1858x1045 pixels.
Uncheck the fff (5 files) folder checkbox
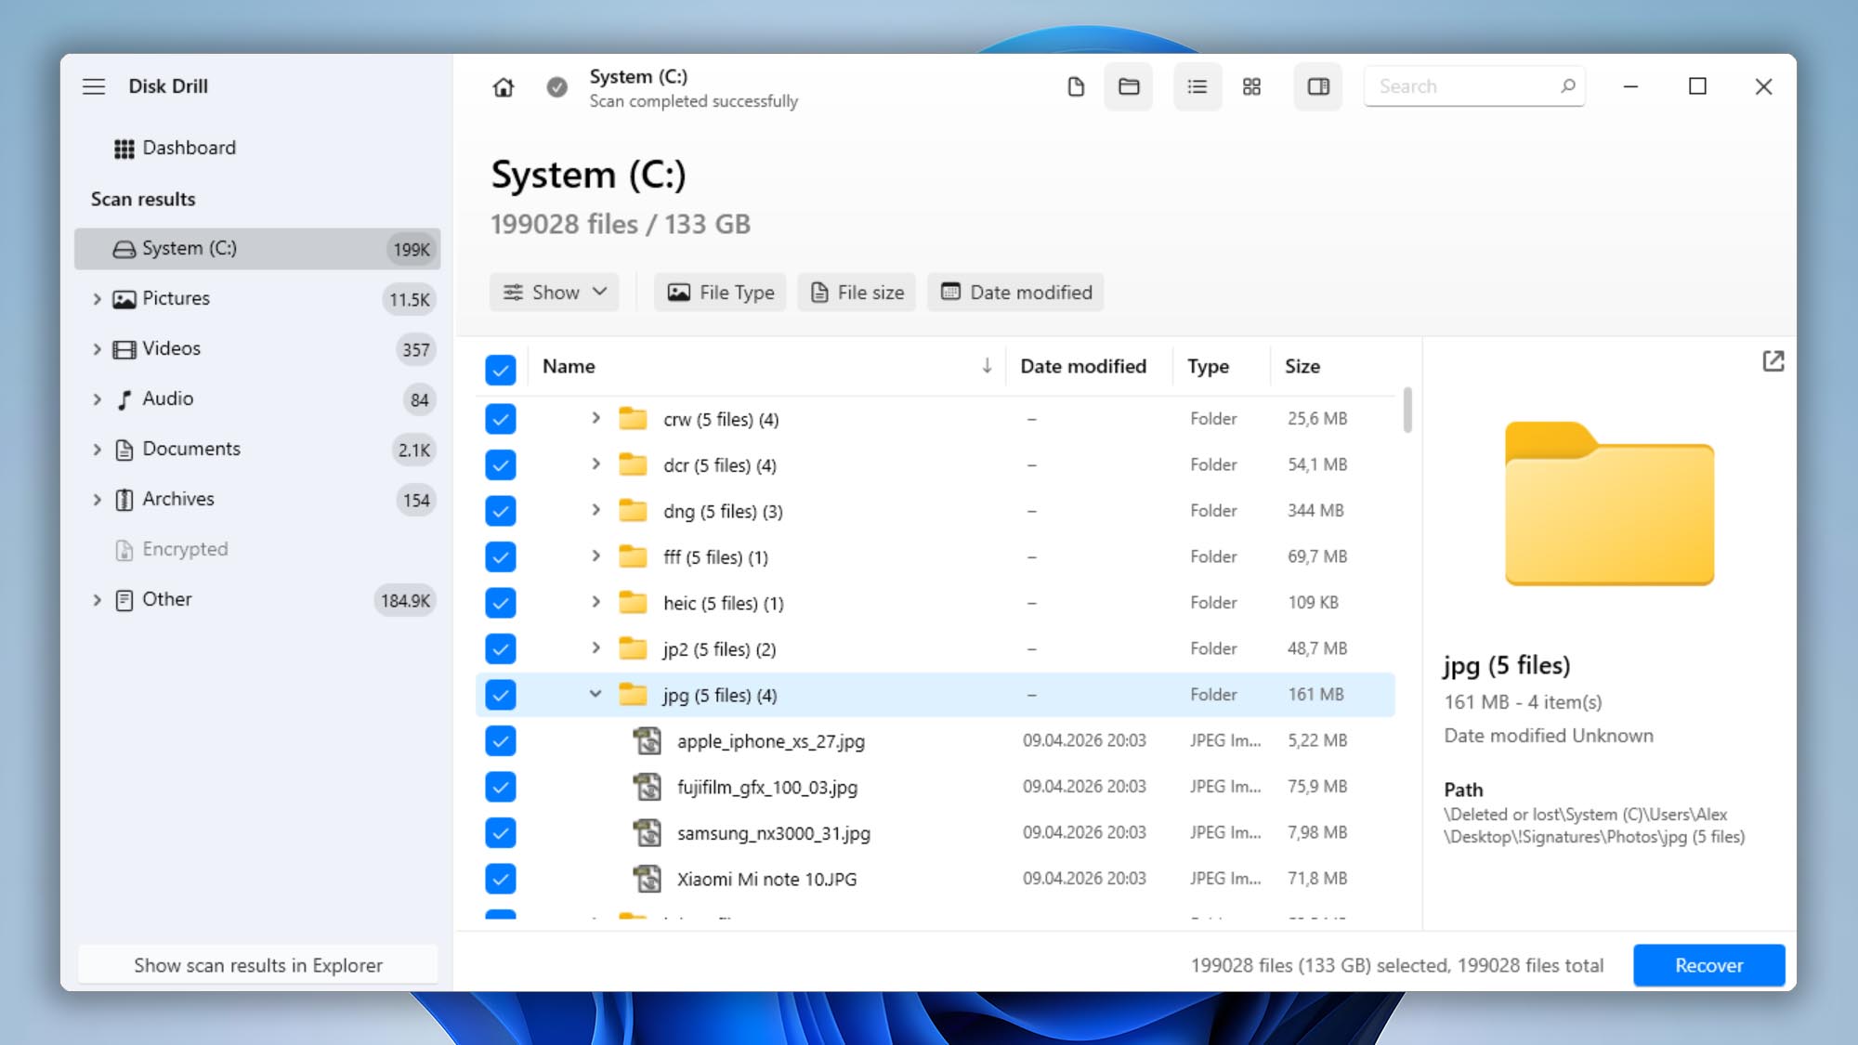pyautogui.click(x=500, y=556)
